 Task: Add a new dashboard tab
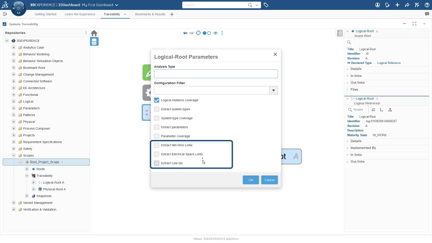pos(172,14)
